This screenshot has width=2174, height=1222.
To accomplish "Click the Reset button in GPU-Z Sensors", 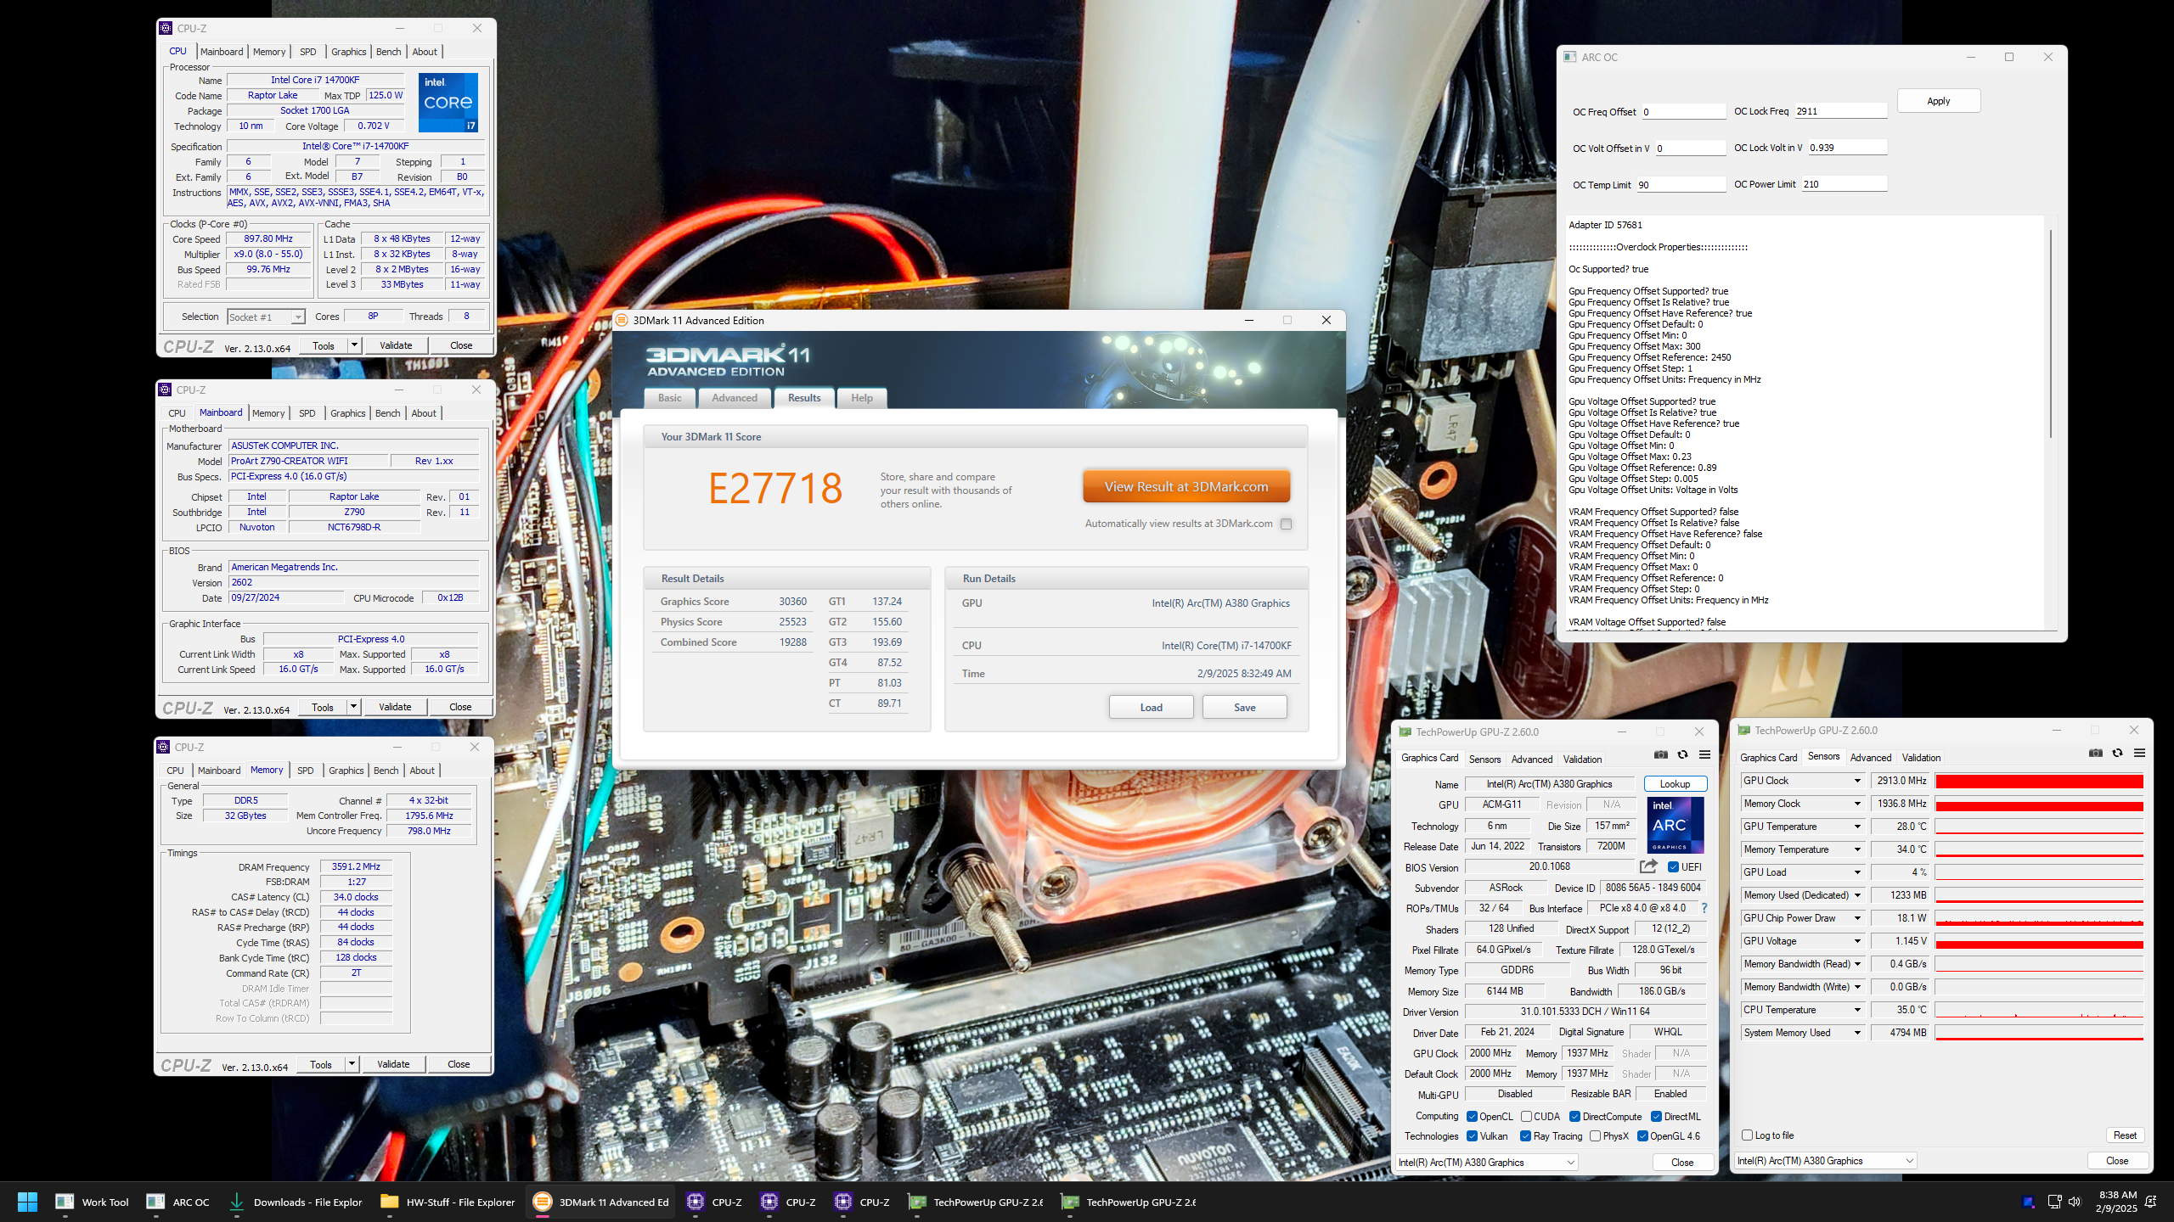I will tap(2125, 1135).
